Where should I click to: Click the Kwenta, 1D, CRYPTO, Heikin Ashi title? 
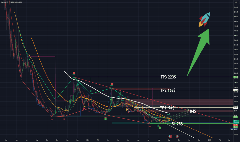point(11,2)
